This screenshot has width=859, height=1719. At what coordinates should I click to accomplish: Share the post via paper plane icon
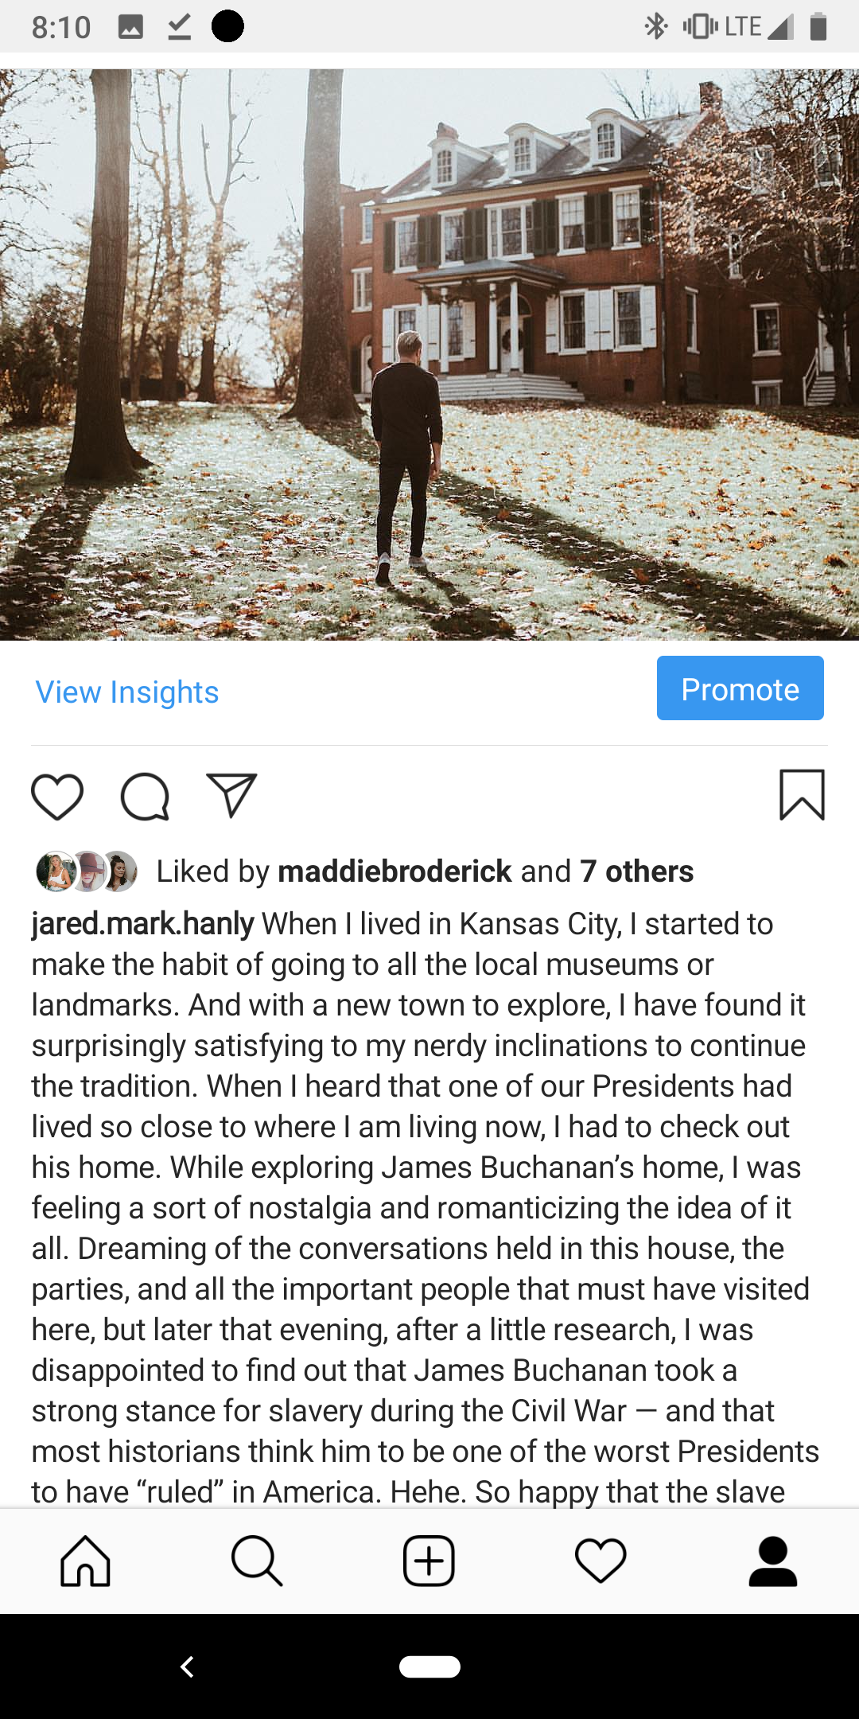click(231, 795)
